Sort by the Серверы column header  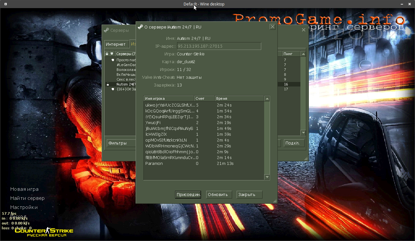point(125,54)
